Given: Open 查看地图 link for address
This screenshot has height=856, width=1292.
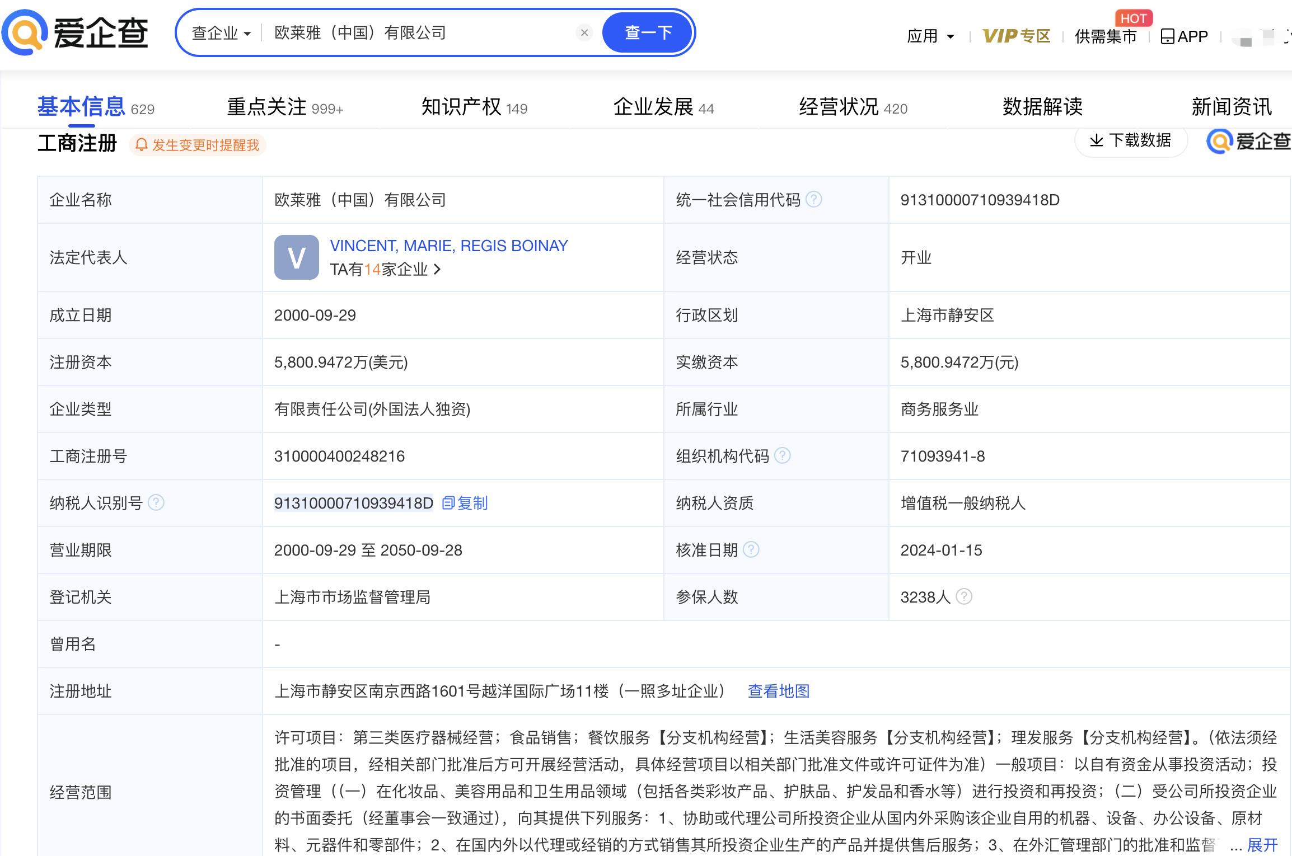Looking at the screenshot, I should 779,691.
